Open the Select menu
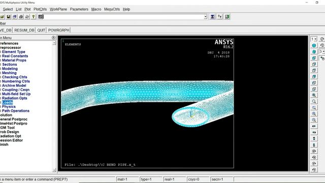 pos(8,9)
